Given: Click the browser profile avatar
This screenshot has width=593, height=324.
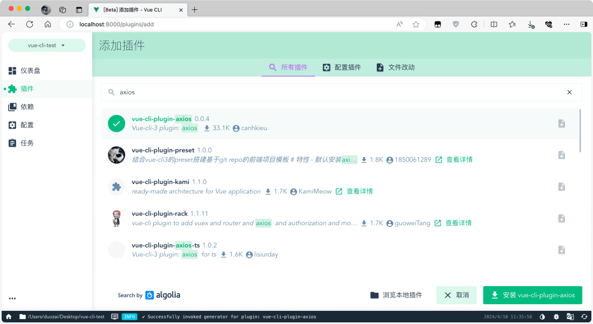Looking at the screenshot, I should pyautogui.click(x=46, y=10).
